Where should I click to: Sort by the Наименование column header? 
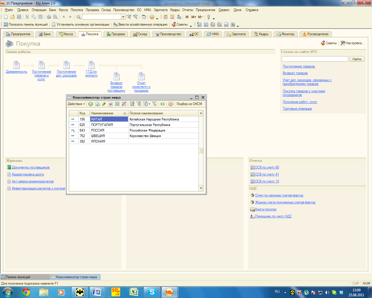pos(109,113)
